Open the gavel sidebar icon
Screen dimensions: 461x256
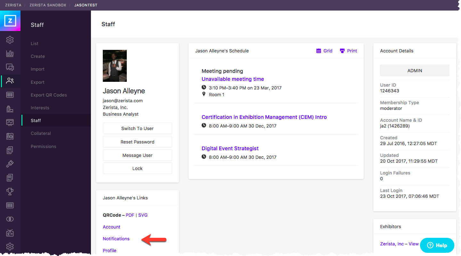coord(10,164)
